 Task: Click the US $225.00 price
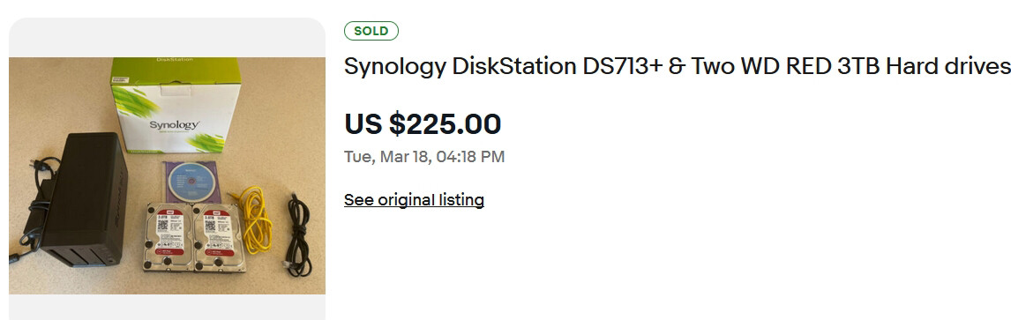(423, 123)
